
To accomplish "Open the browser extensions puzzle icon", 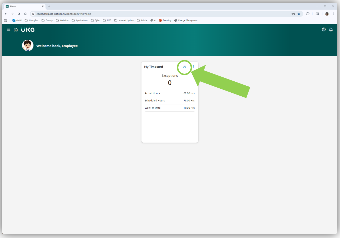I will click(308, 14).
